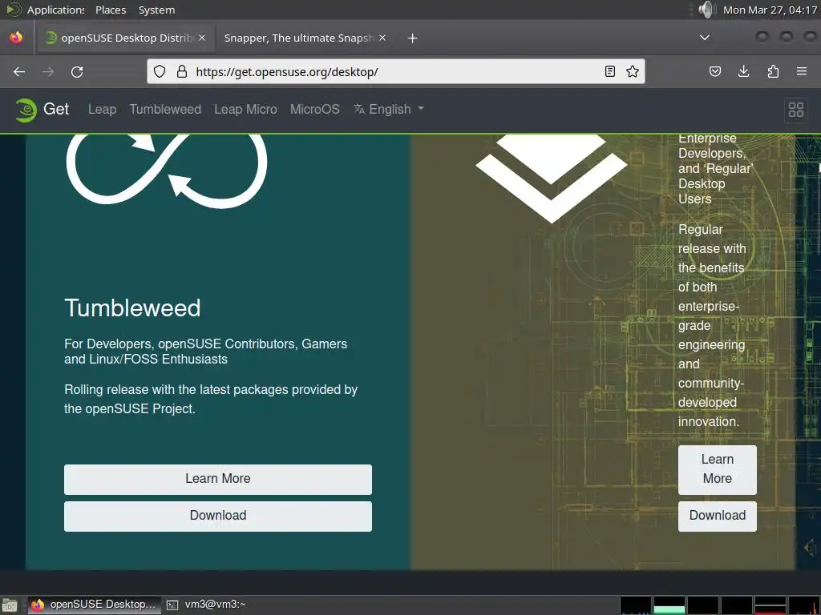Viewport: 821px width, 615px height.
Task: Open the Pocket save icon
Action: coord(714,71)
